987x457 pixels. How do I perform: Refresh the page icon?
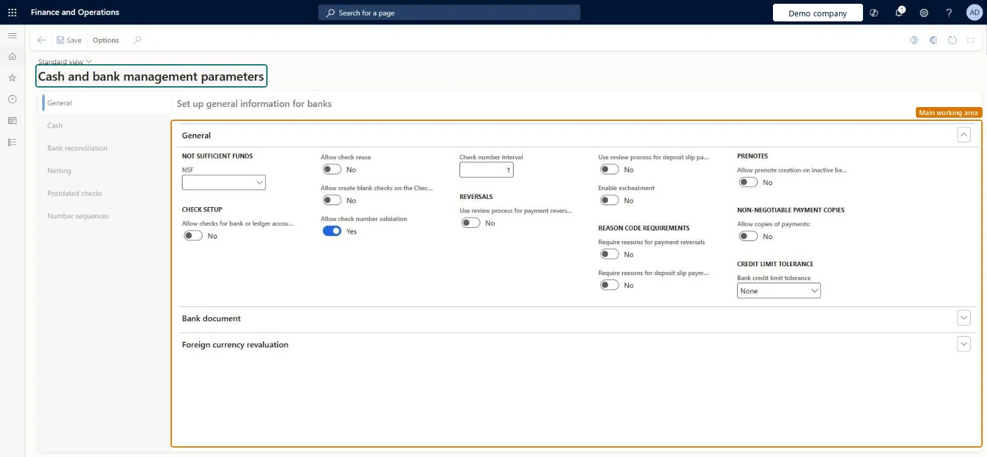pyautogui.click(x=952, y=40)
